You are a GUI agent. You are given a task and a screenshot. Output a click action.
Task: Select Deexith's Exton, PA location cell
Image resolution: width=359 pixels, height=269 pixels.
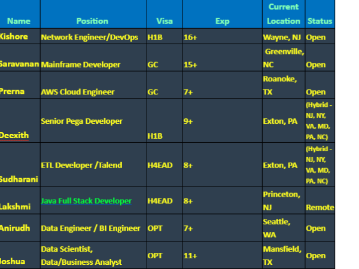pos(284,121)
